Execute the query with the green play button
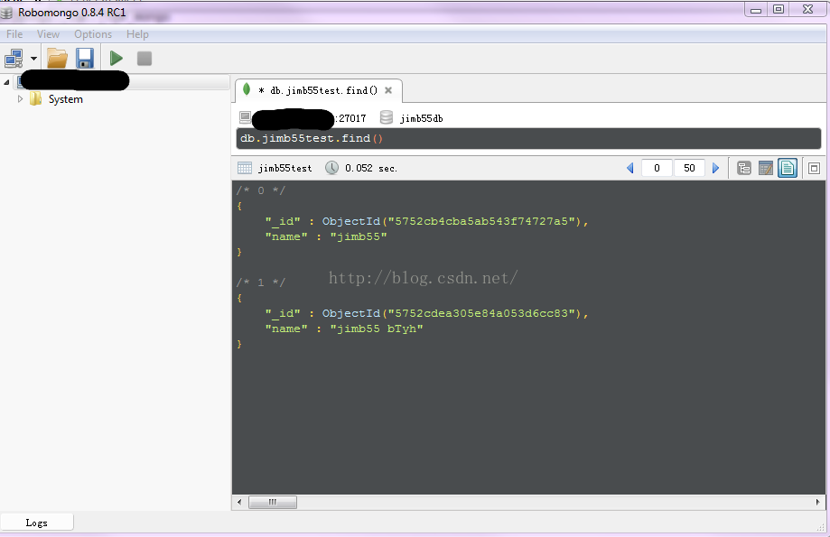Image resolution: width=830 pixels, height=537 pixels. pos(116,58)
